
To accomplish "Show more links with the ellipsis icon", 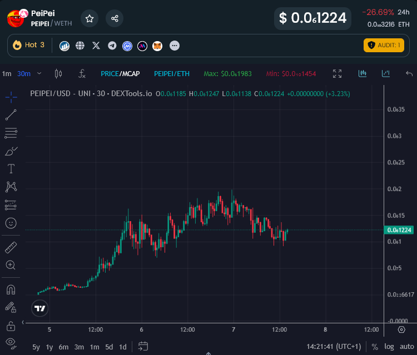I will [175, 46].
